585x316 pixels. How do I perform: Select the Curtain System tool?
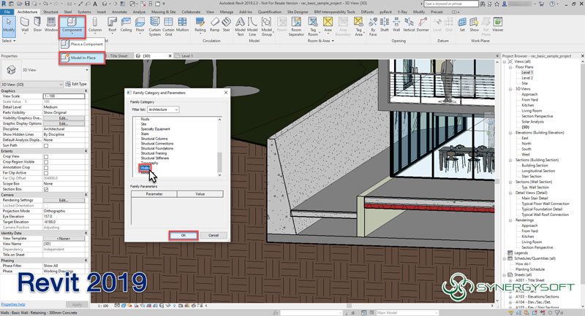pyautogui.click(x=154, y=26)
